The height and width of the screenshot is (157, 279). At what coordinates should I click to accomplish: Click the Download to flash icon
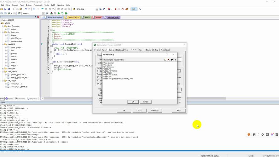(x=19, y=14)
